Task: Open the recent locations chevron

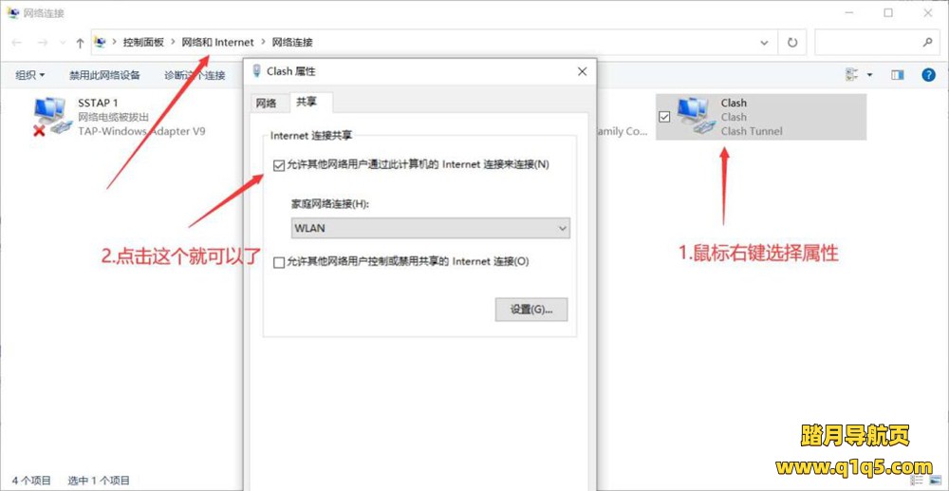Action: [x=63, y=43]
